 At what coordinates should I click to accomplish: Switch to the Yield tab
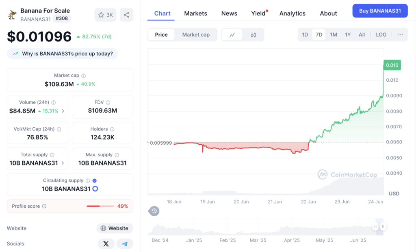click(259, 13)
